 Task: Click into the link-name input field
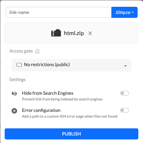click(x=59, y=12)
